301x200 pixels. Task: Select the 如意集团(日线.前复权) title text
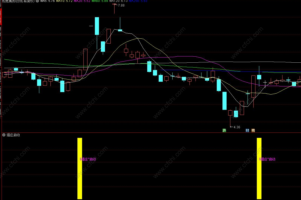point(18,1)
